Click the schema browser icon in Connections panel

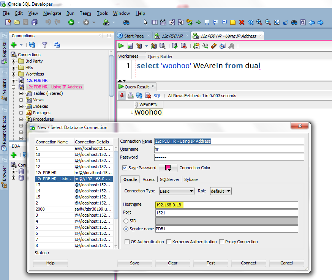[57, 45]
